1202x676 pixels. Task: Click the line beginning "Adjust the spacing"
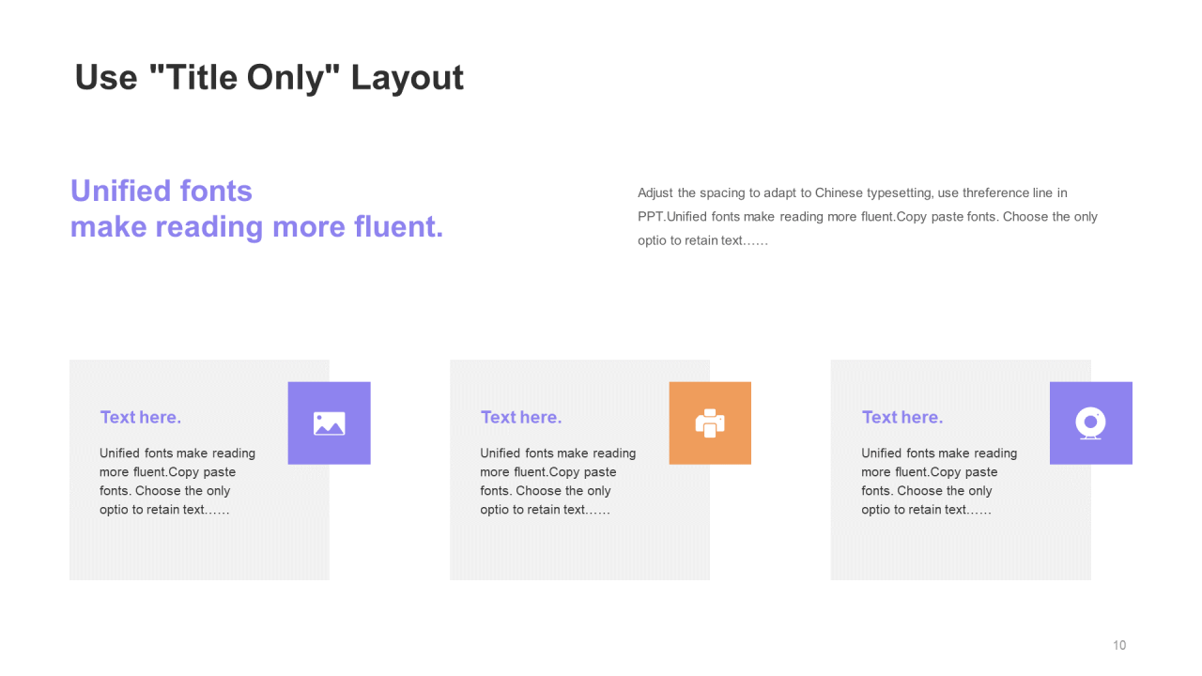[852, 192]
